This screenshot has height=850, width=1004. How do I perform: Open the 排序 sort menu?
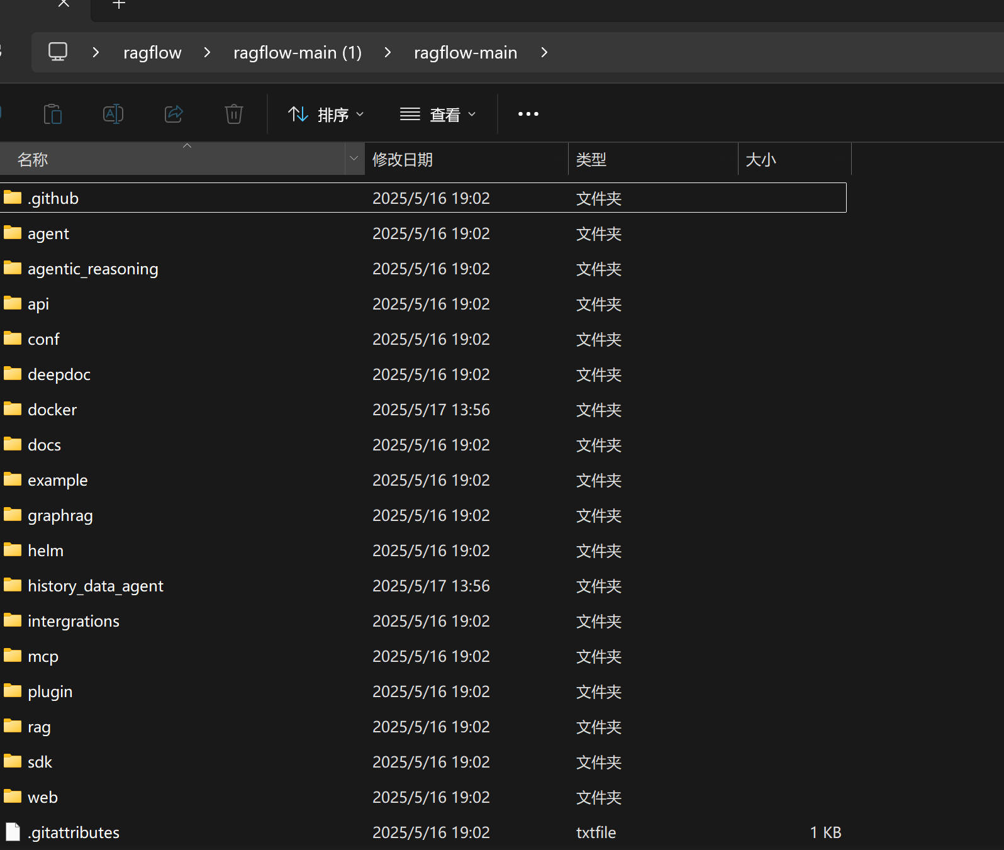(x=326, y=115)
